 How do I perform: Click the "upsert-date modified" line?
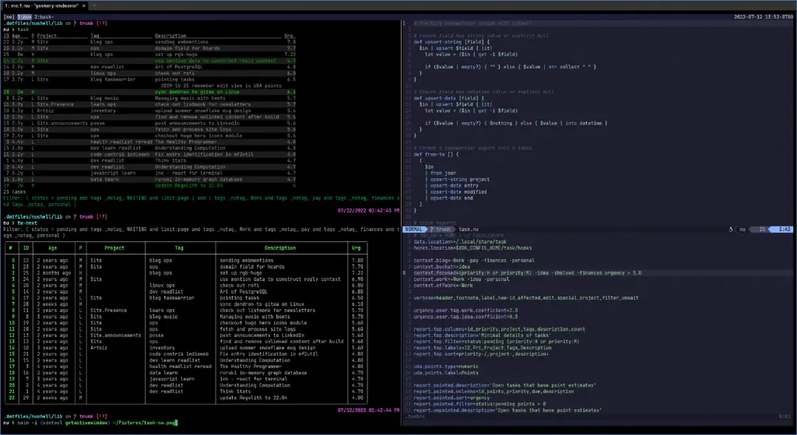coord(456,192)
